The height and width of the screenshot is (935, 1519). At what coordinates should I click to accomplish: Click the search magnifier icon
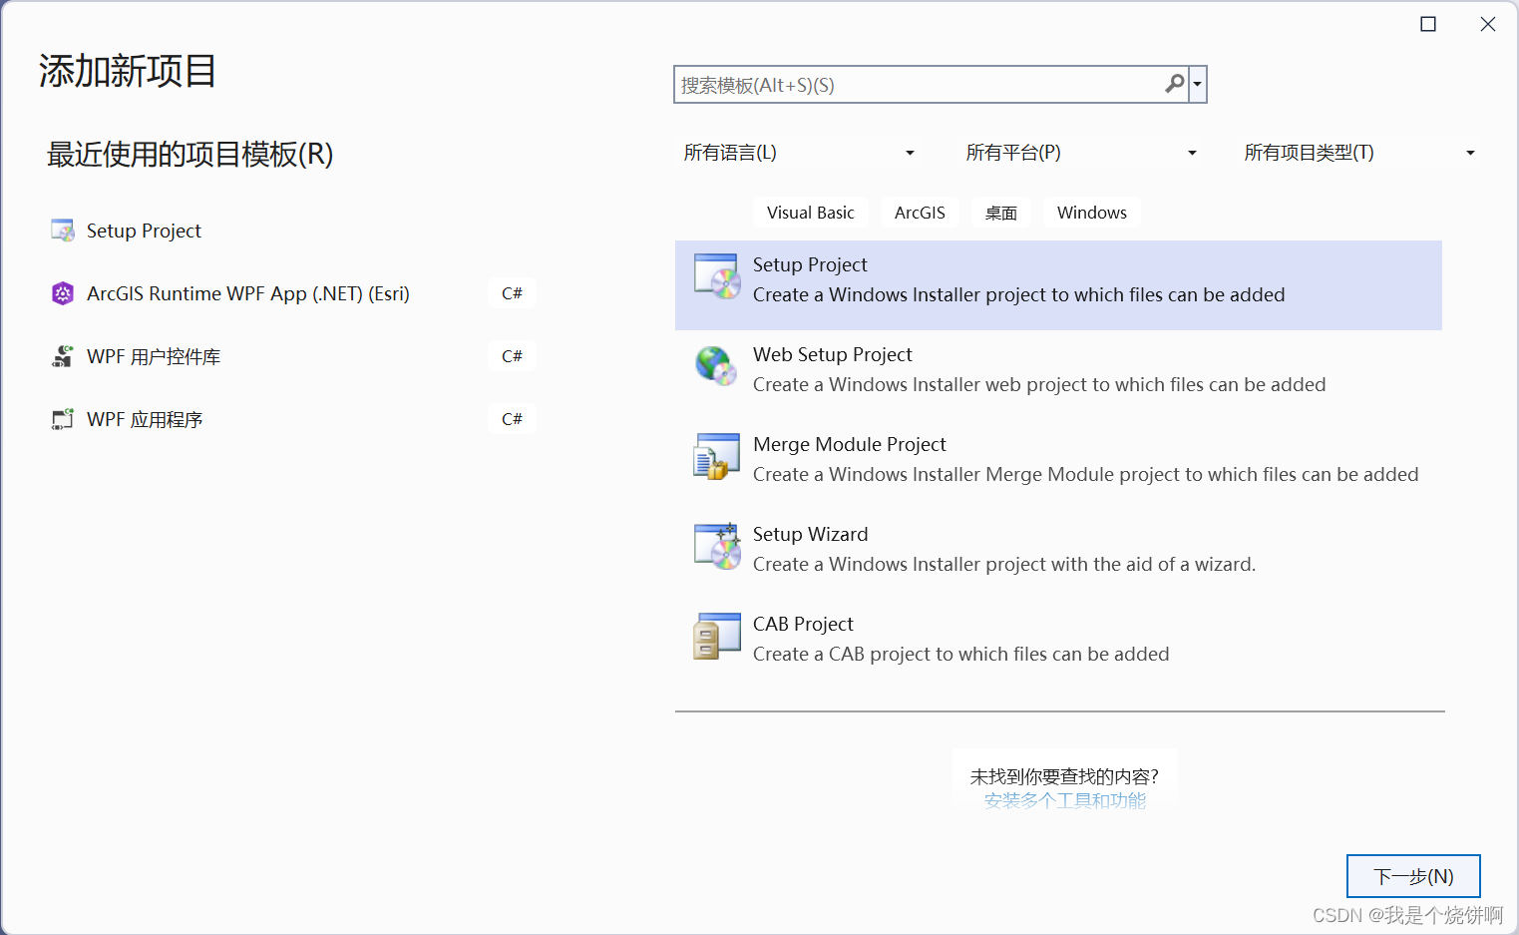click(1175, 85)
